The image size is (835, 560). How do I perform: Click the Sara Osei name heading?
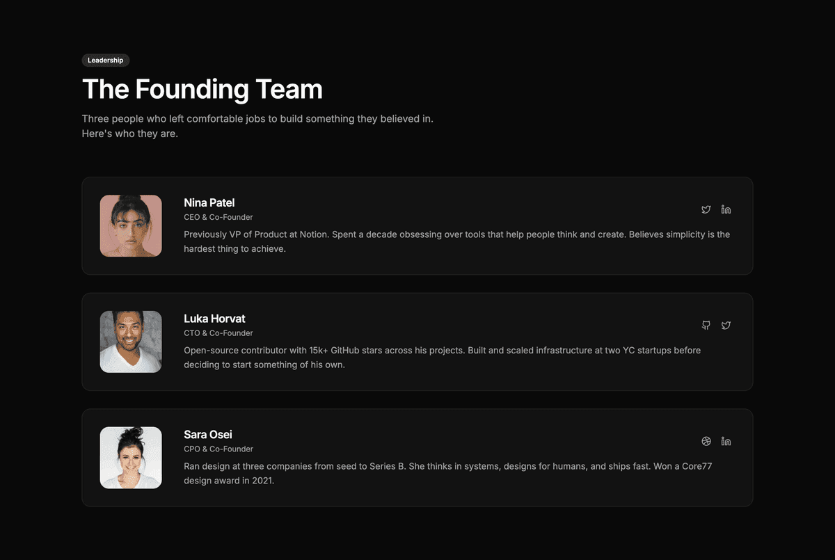(x=208, y=435)
